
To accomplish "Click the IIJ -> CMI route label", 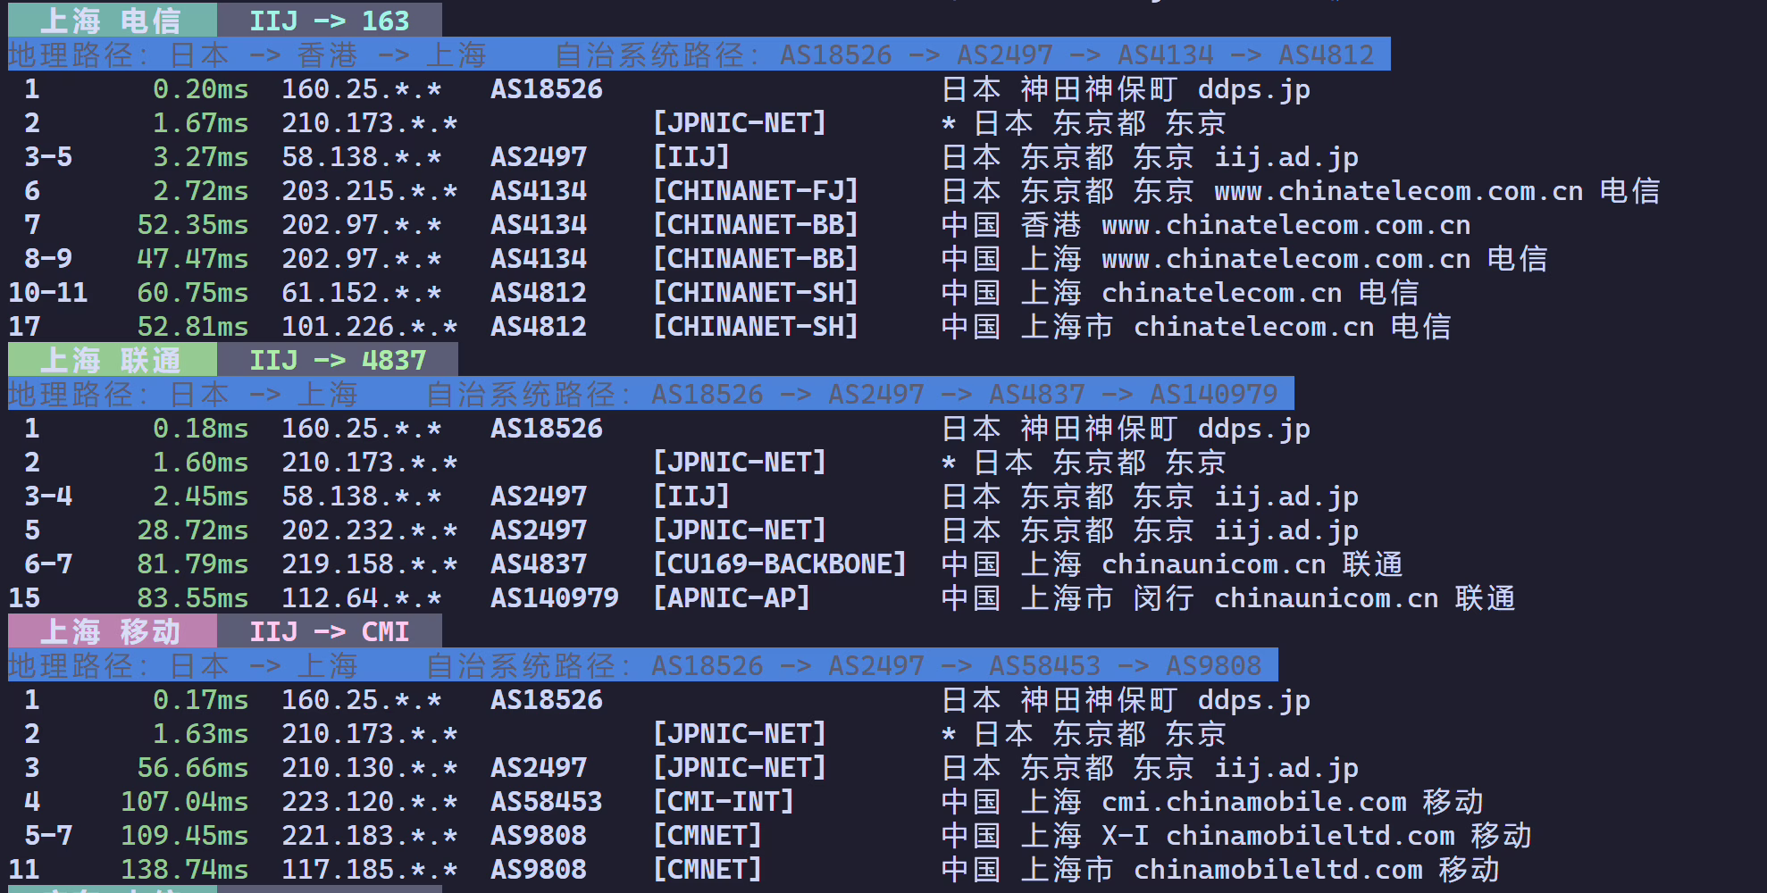I will 329,631.
